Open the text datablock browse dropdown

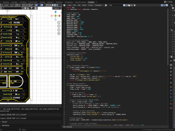point(106,5)
